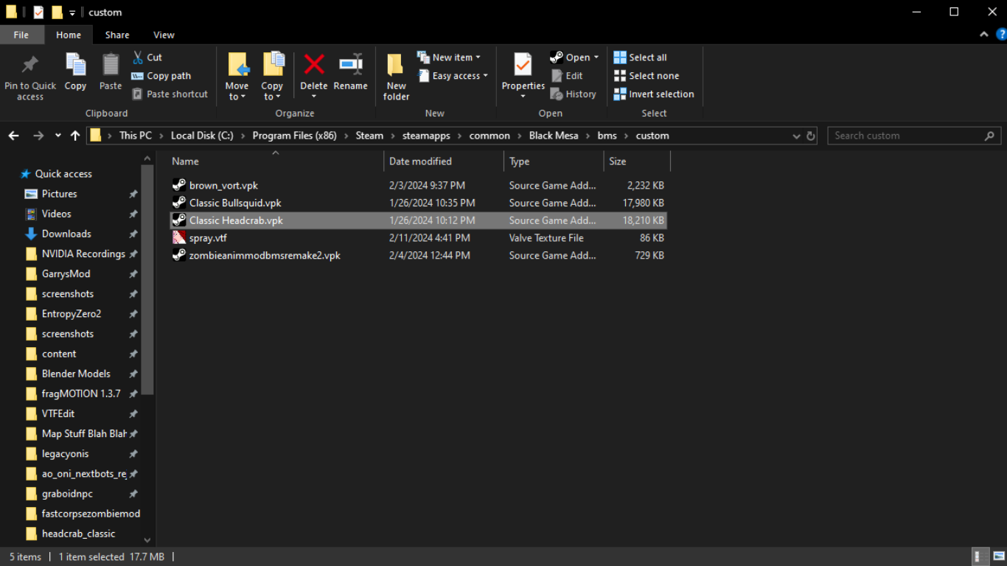The width and height of the screenshot is (1007, 566).
Task: Create a New folder
Action: tap(397, 77)
